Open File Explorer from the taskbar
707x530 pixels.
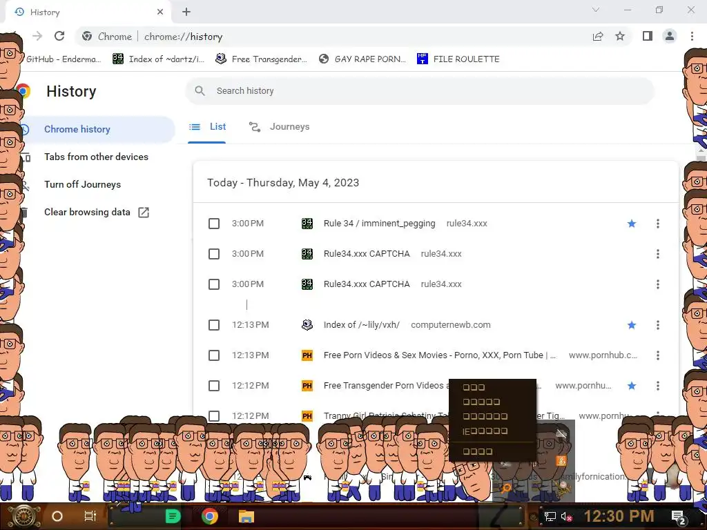click(x=246, y=516)
